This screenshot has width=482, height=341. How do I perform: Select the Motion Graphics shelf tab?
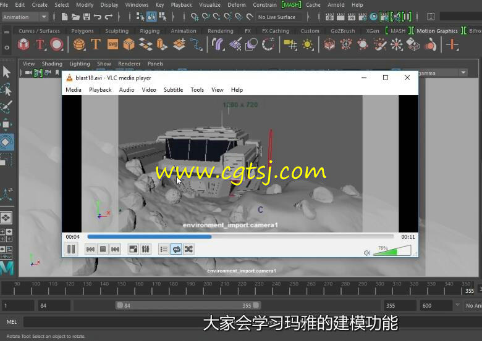437,31
